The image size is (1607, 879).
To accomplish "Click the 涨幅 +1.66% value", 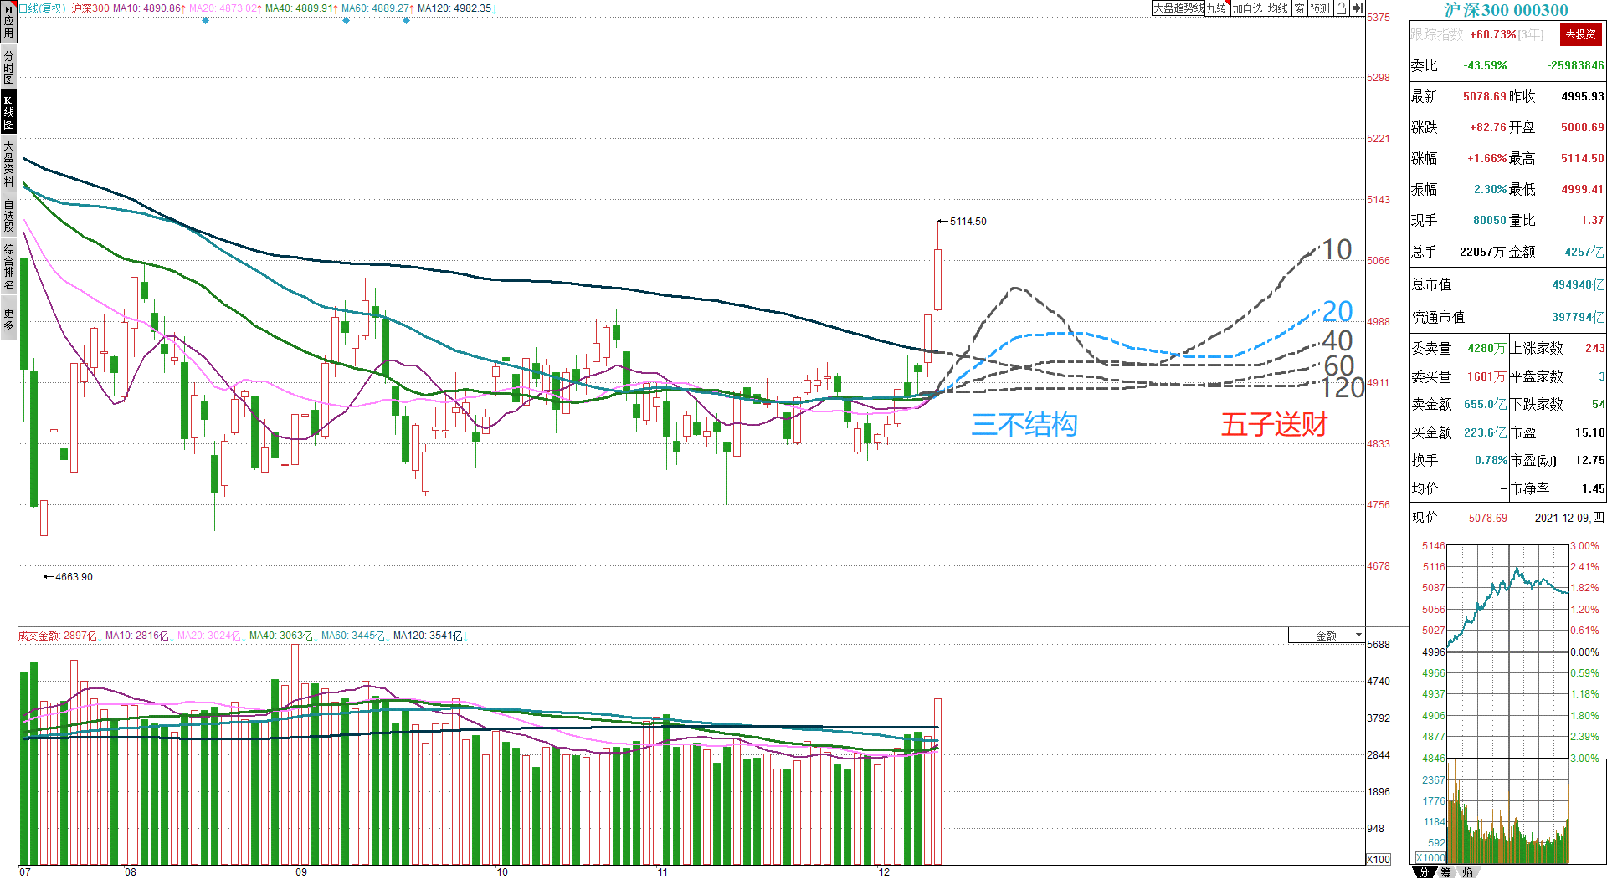I will coord(1486,158).
